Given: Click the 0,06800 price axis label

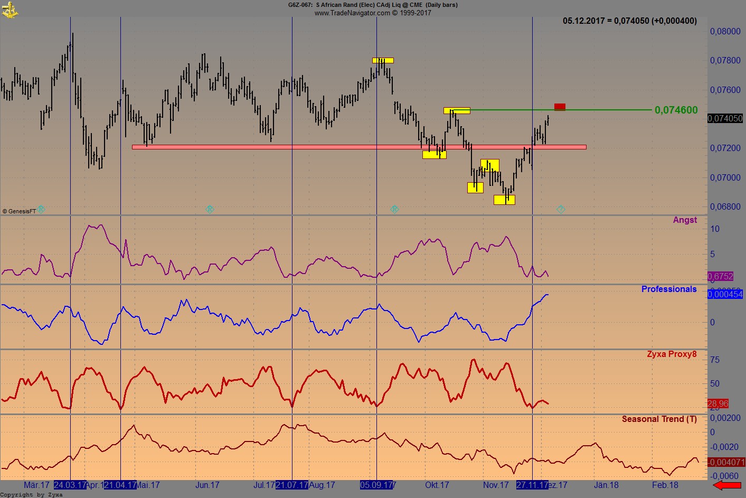Looking at the screenshot, I should [725, 206].
